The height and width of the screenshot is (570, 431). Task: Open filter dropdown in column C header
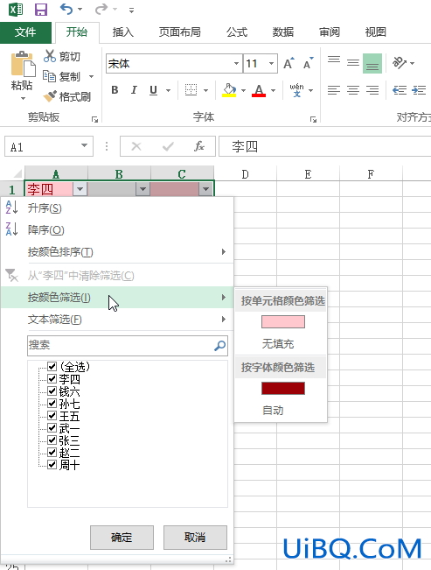[x=205, y=189]
